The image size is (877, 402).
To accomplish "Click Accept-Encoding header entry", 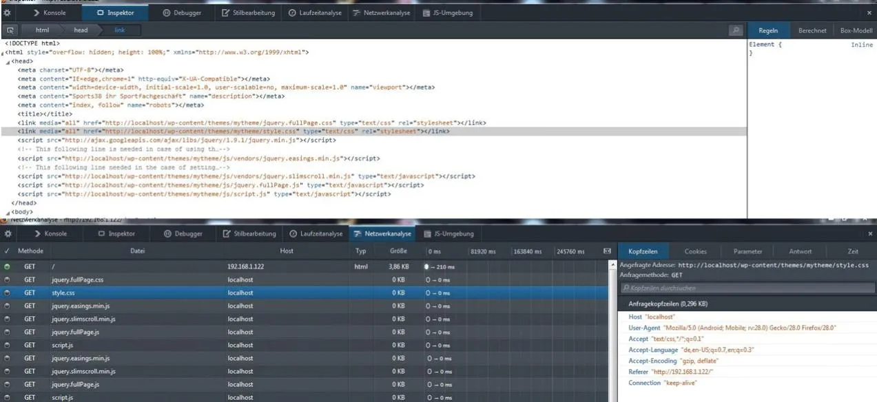I will click(x=674, y=361).
